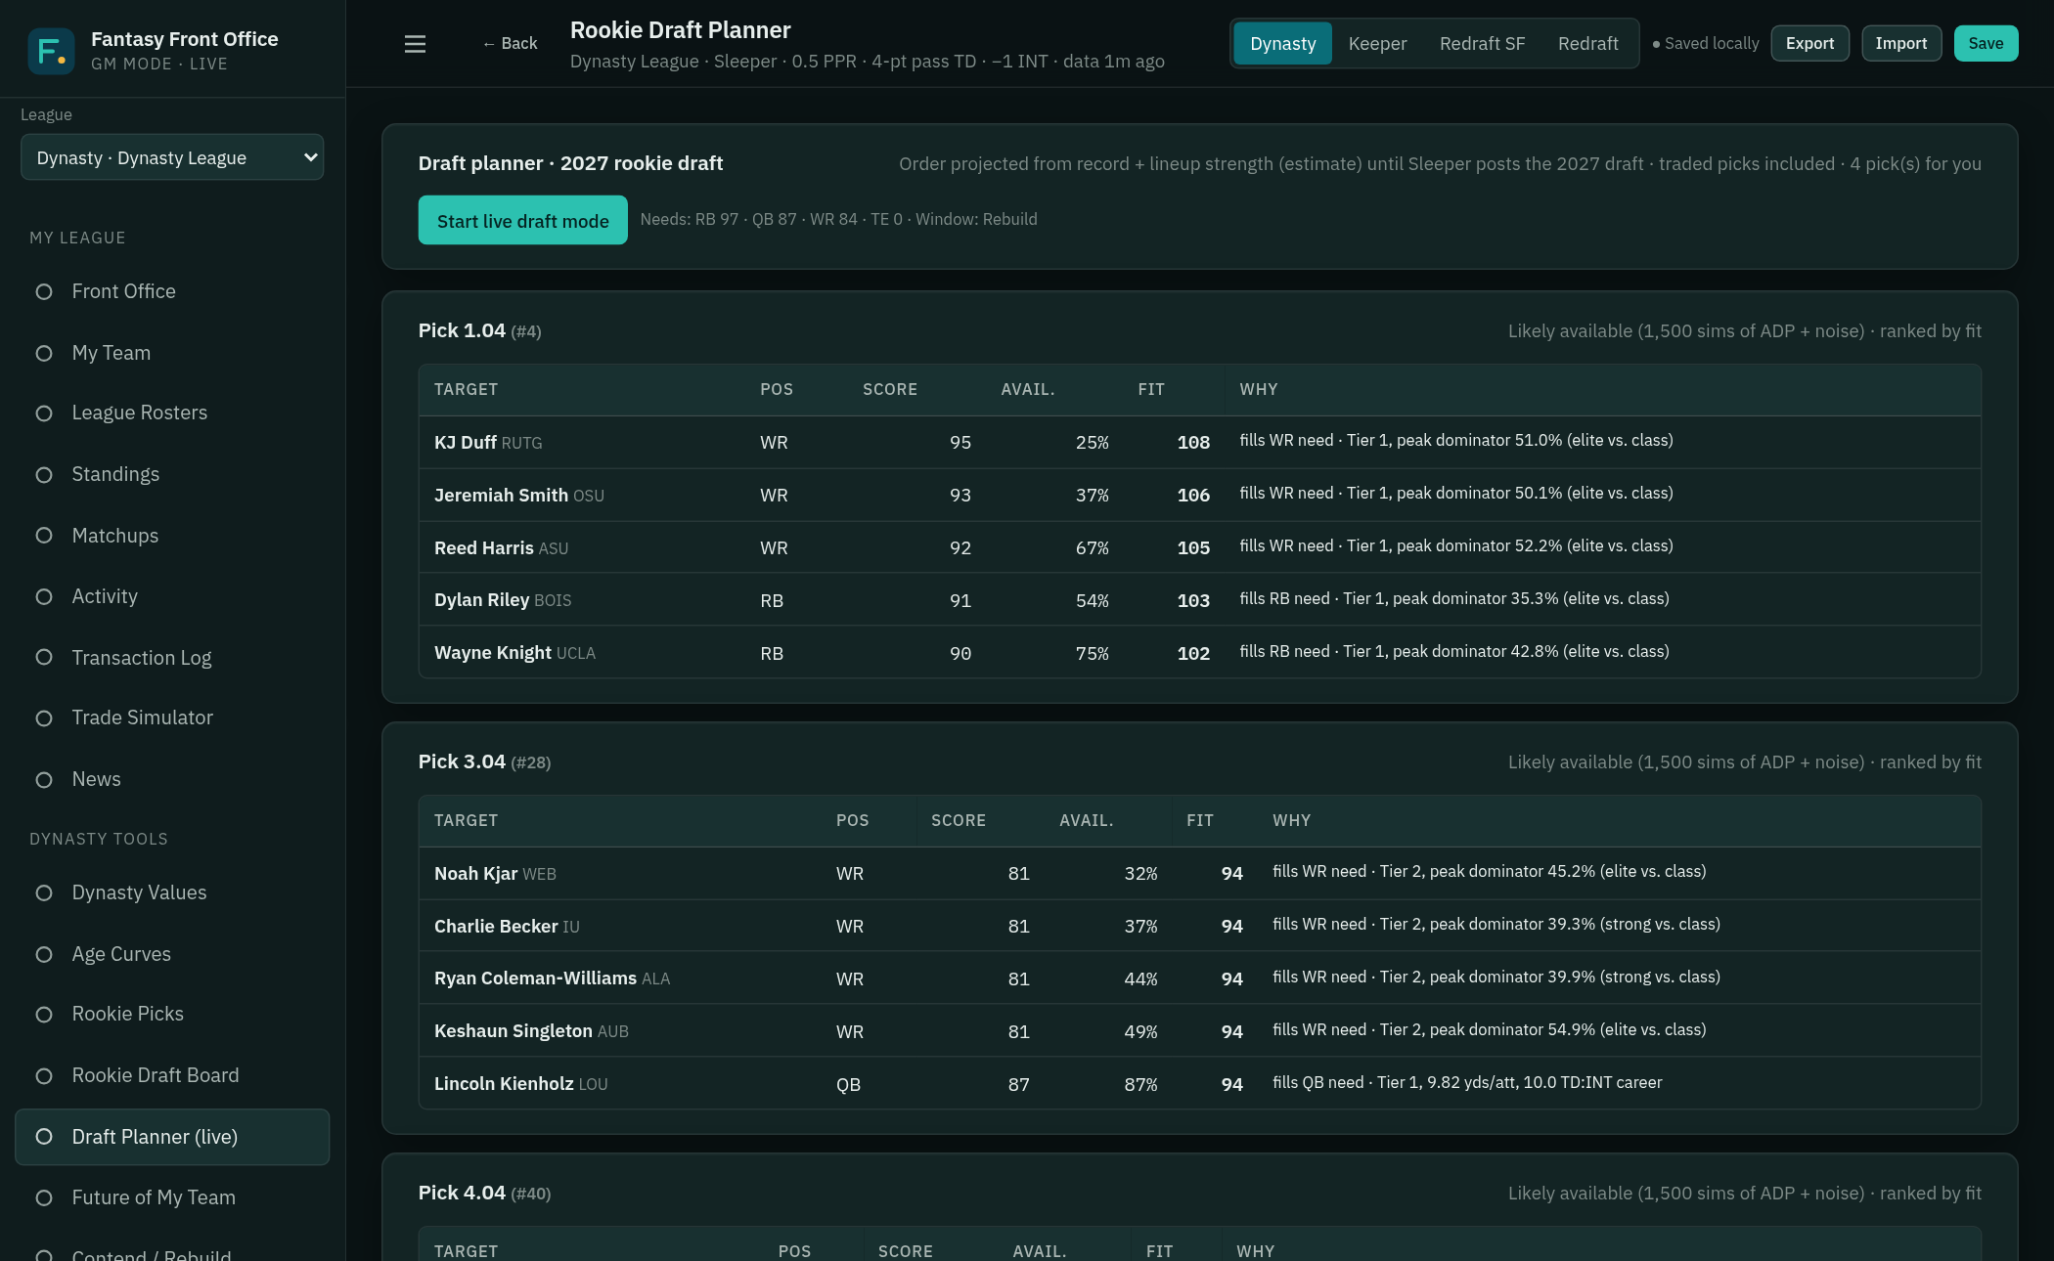Switch to the Keeper mode tab
Screen dimensions: 2054x1261
(1377, 44)
